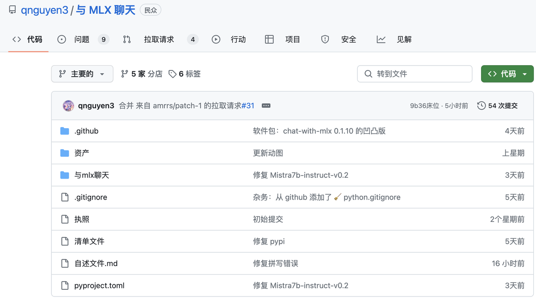Open the 清单文件 file
Image resolution: width=536 pixels, height=300 pixels.
89,242
